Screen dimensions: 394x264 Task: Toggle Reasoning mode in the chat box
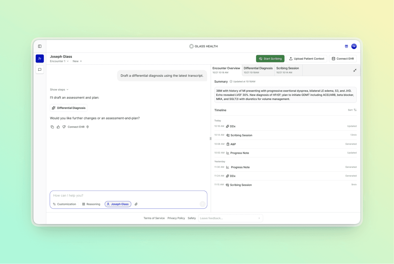(91, 204)
